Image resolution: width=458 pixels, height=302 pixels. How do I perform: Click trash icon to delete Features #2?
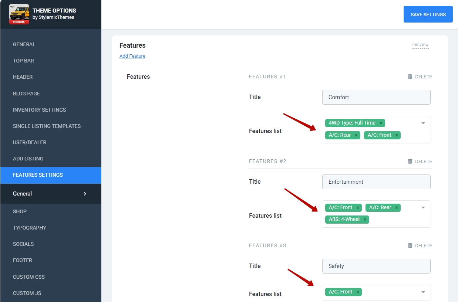click(410, 161)
